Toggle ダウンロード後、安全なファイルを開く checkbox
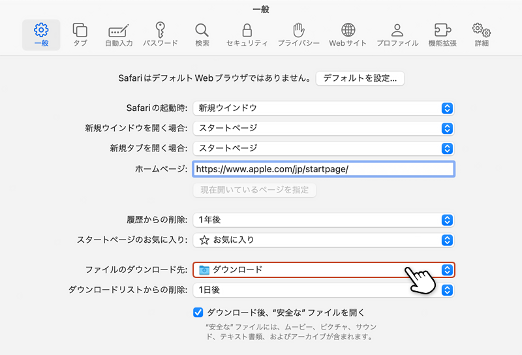This screenshot has width=522, height=355. (x=198, y=313)
